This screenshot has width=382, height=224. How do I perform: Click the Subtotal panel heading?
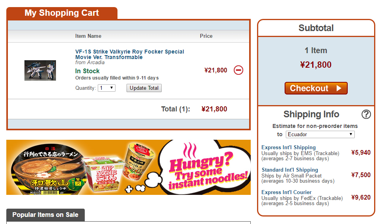316,28
